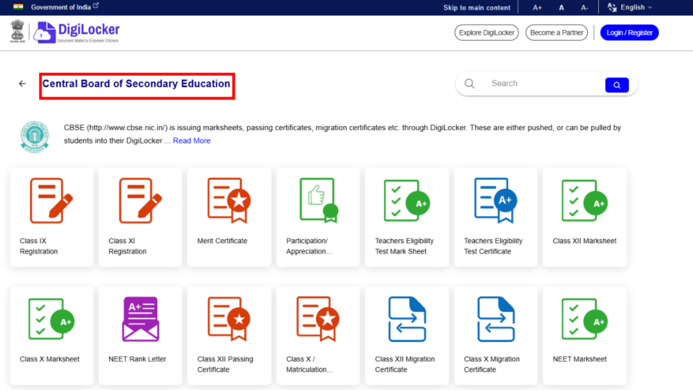This screenshot has width=693, height=390.
Task: Go back using the left arrow icon
Action: point(22,83)
